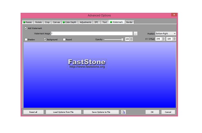The width and height of the screenshot is (202, 133).
Task: Click the Opacity slider handle
Action: pyautogui.click(x=122, y=40)
